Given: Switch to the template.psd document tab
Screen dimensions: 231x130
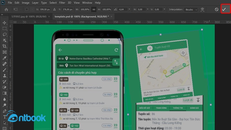Looking at the screenshot, I should [x=82, y=16].
